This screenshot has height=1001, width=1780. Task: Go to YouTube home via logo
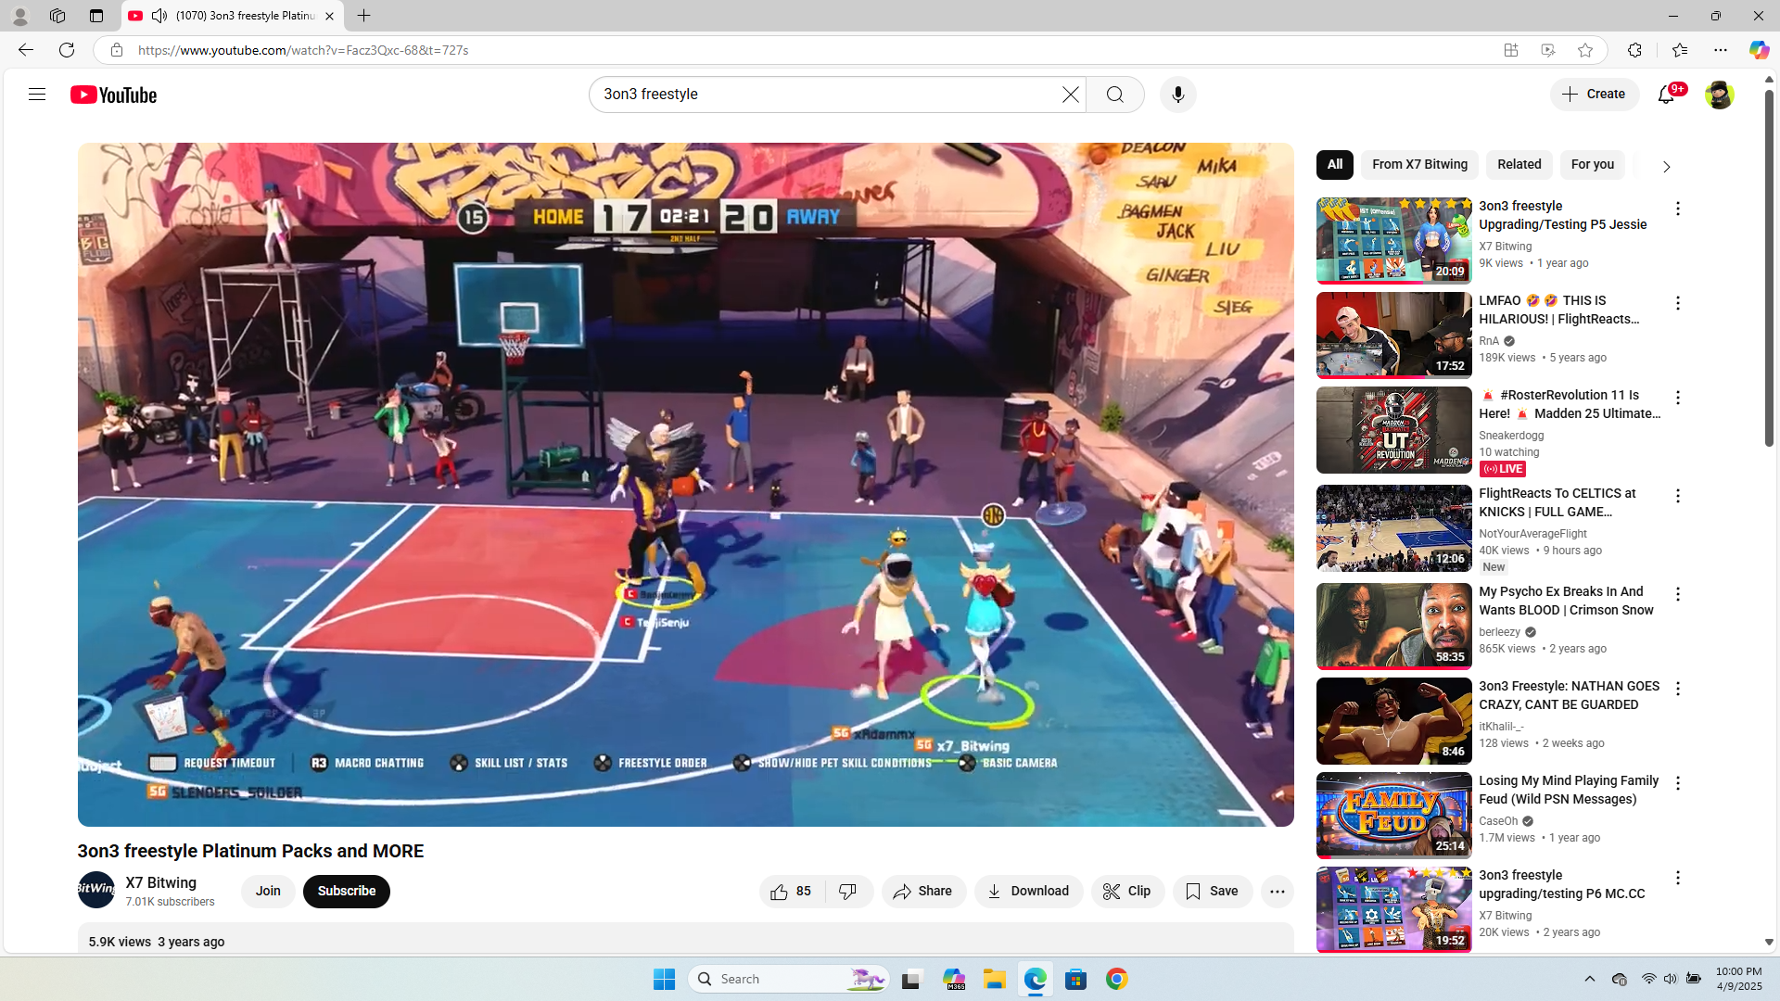113,95
